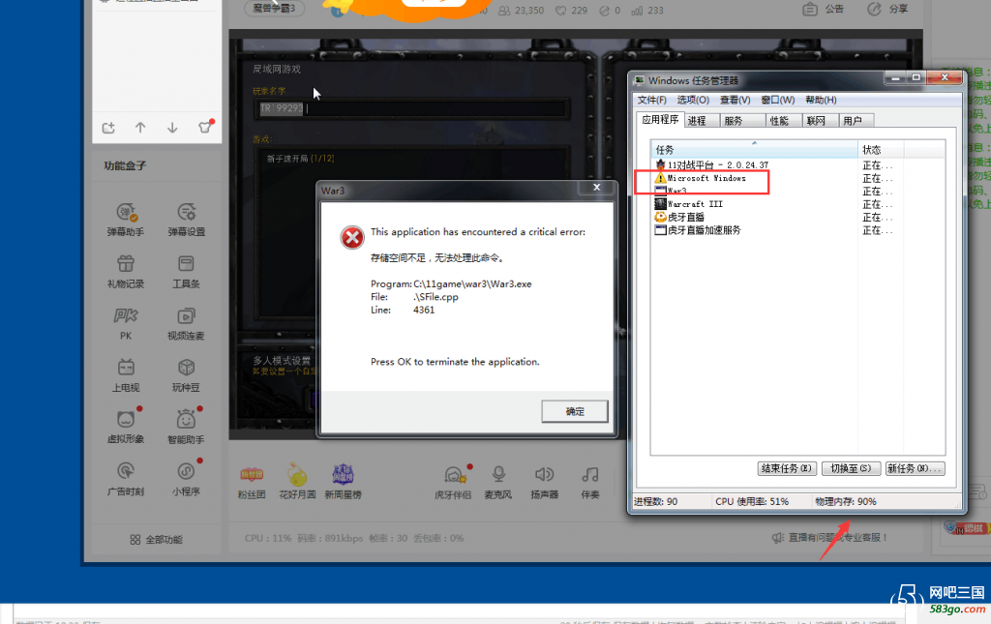Move source down with down arrow

click(172, 128)
